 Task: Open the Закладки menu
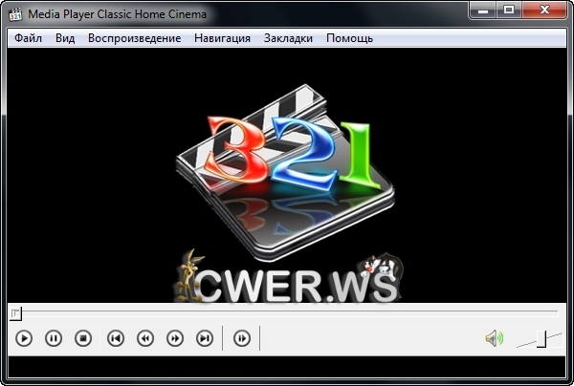(288, 38)
